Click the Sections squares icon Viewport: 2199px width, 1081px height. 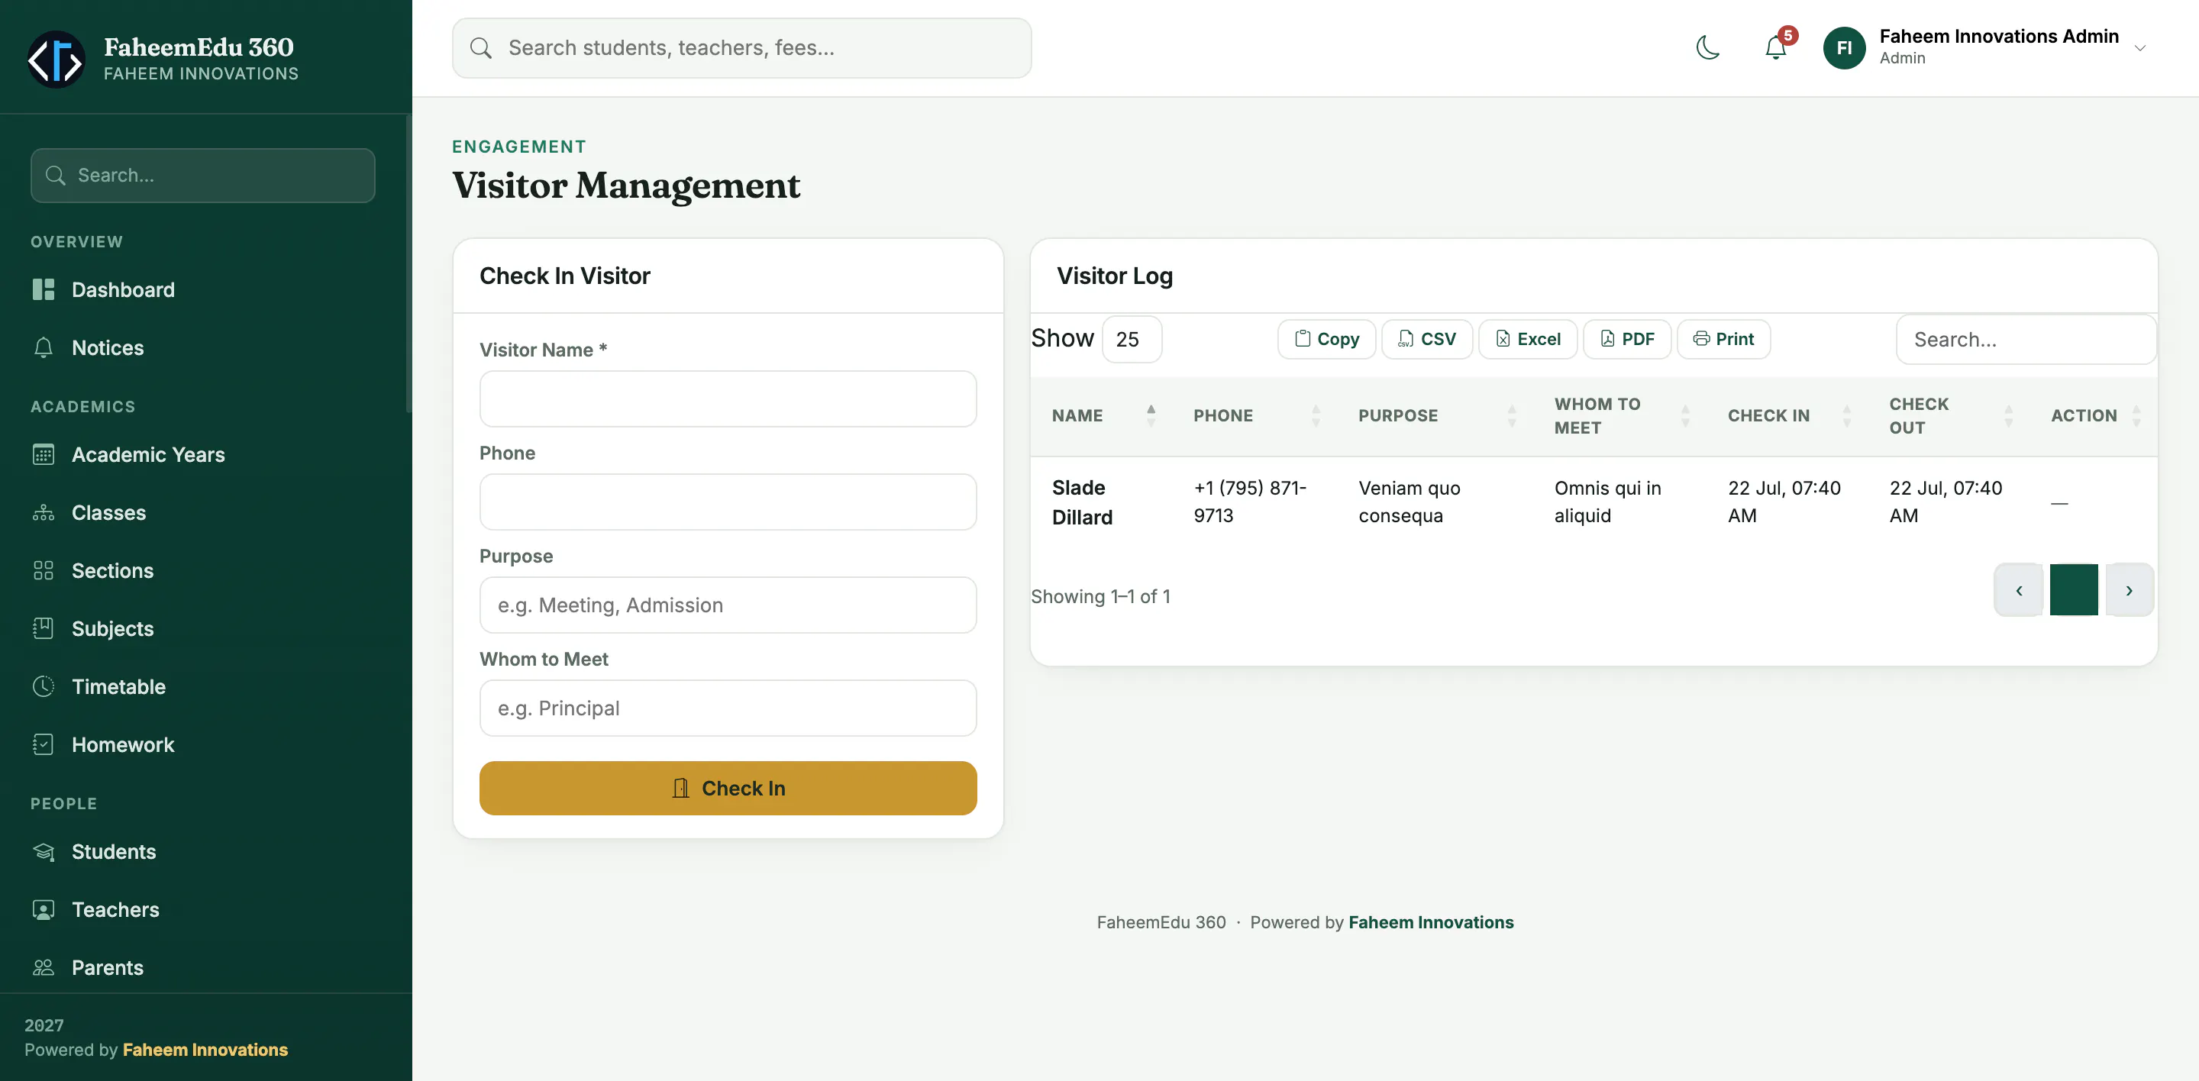(x=43, y=571)
